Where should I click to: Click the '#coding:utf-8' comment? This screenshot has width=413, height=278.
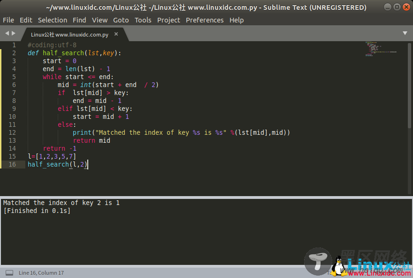52,45
